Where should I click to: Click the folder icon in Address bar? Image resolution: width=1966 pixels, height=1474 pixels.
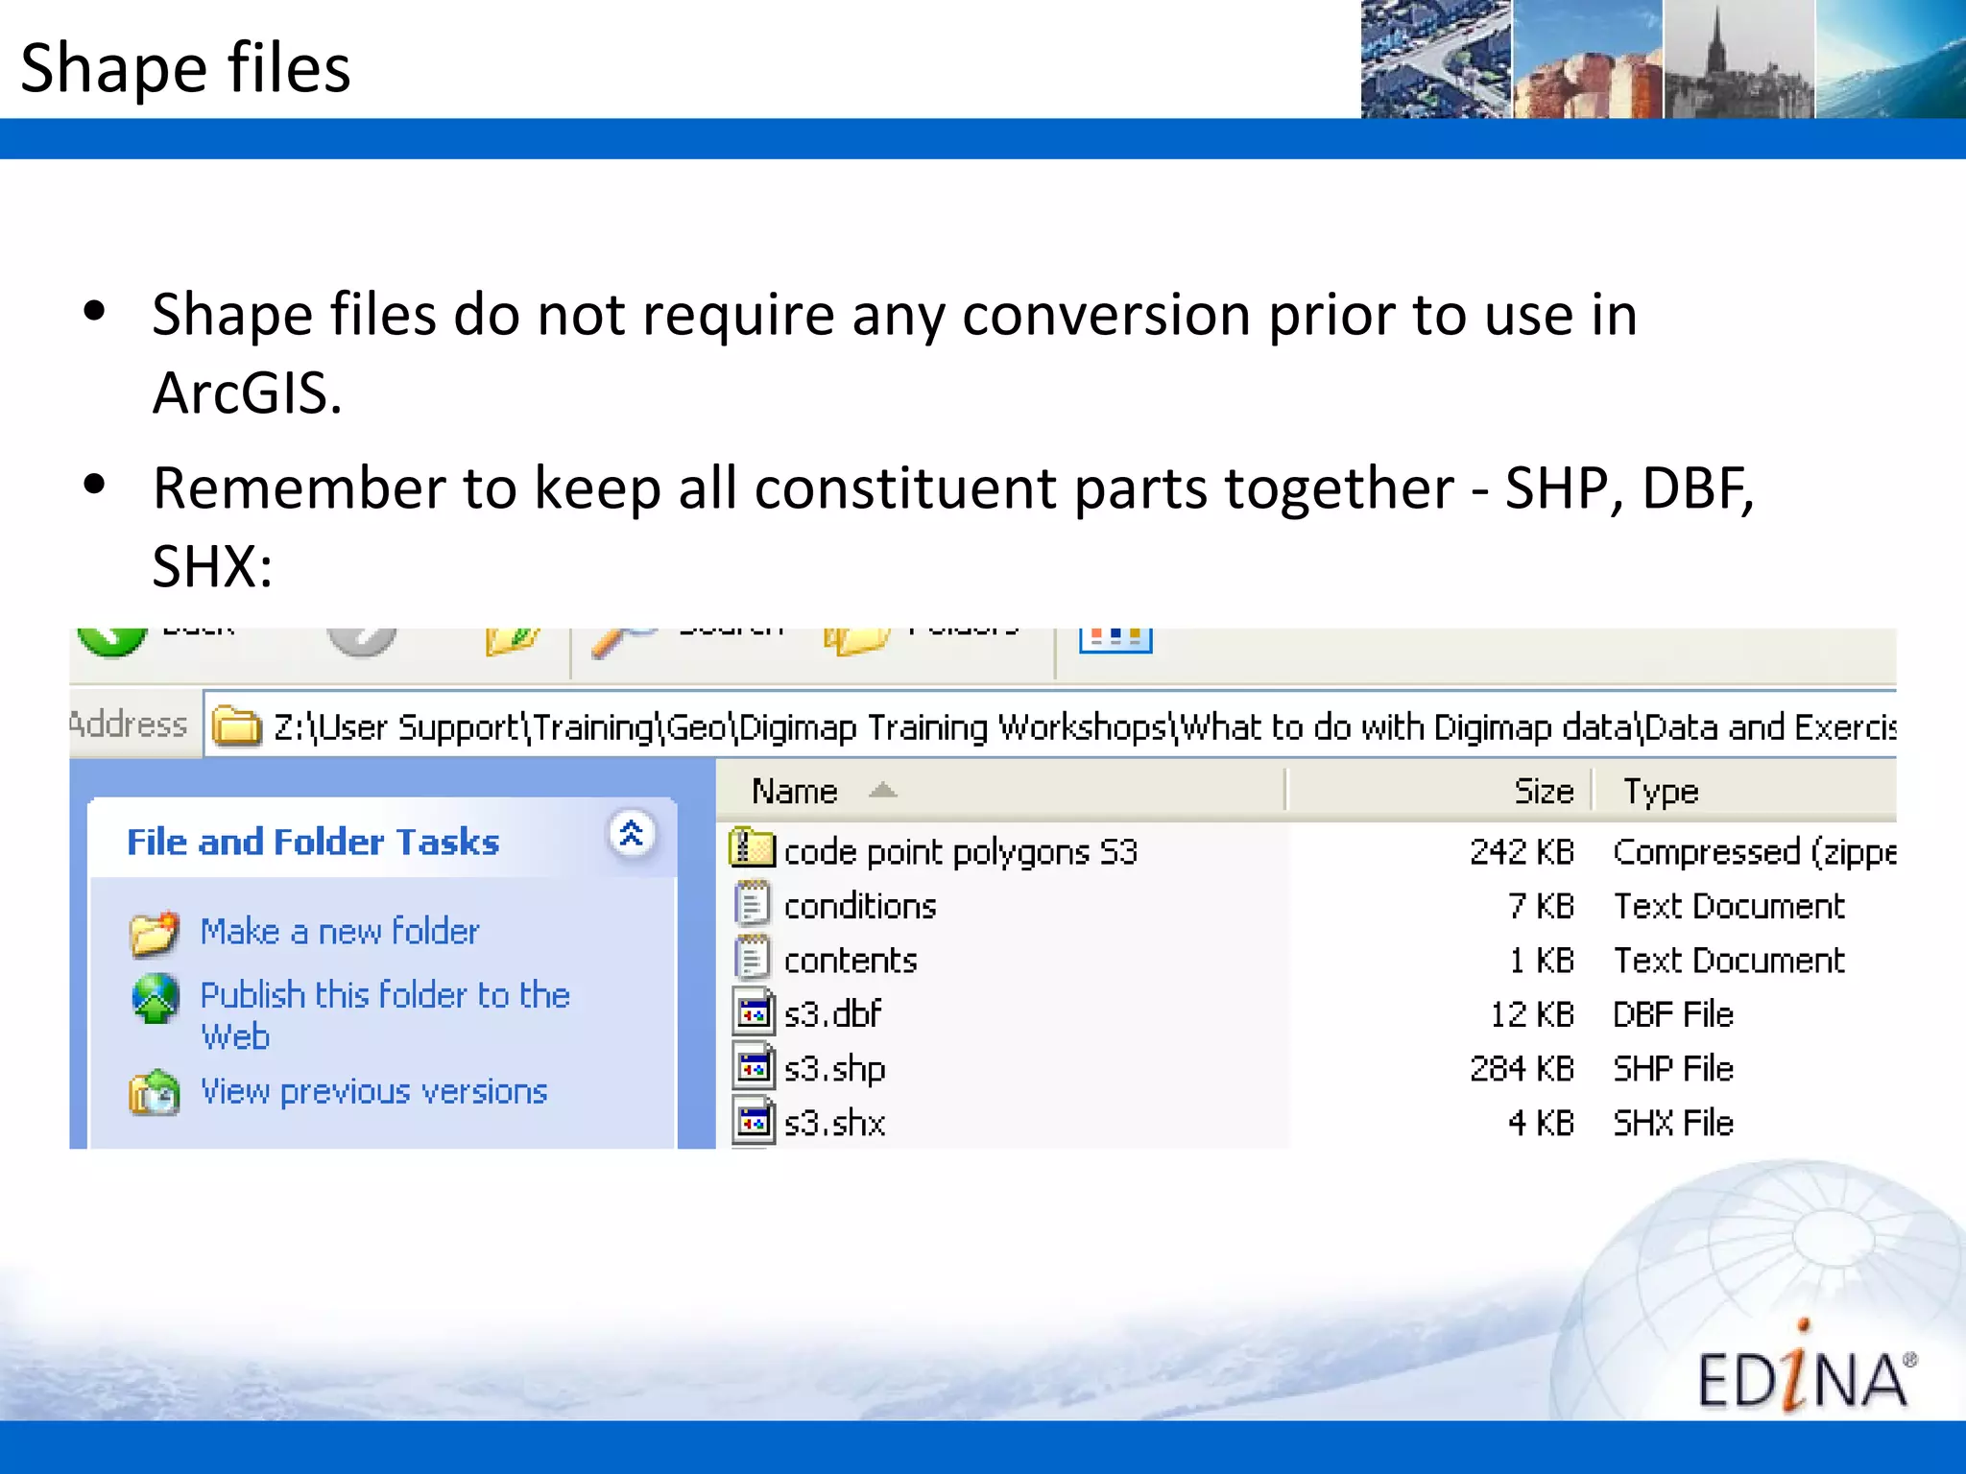coord(236,725)
